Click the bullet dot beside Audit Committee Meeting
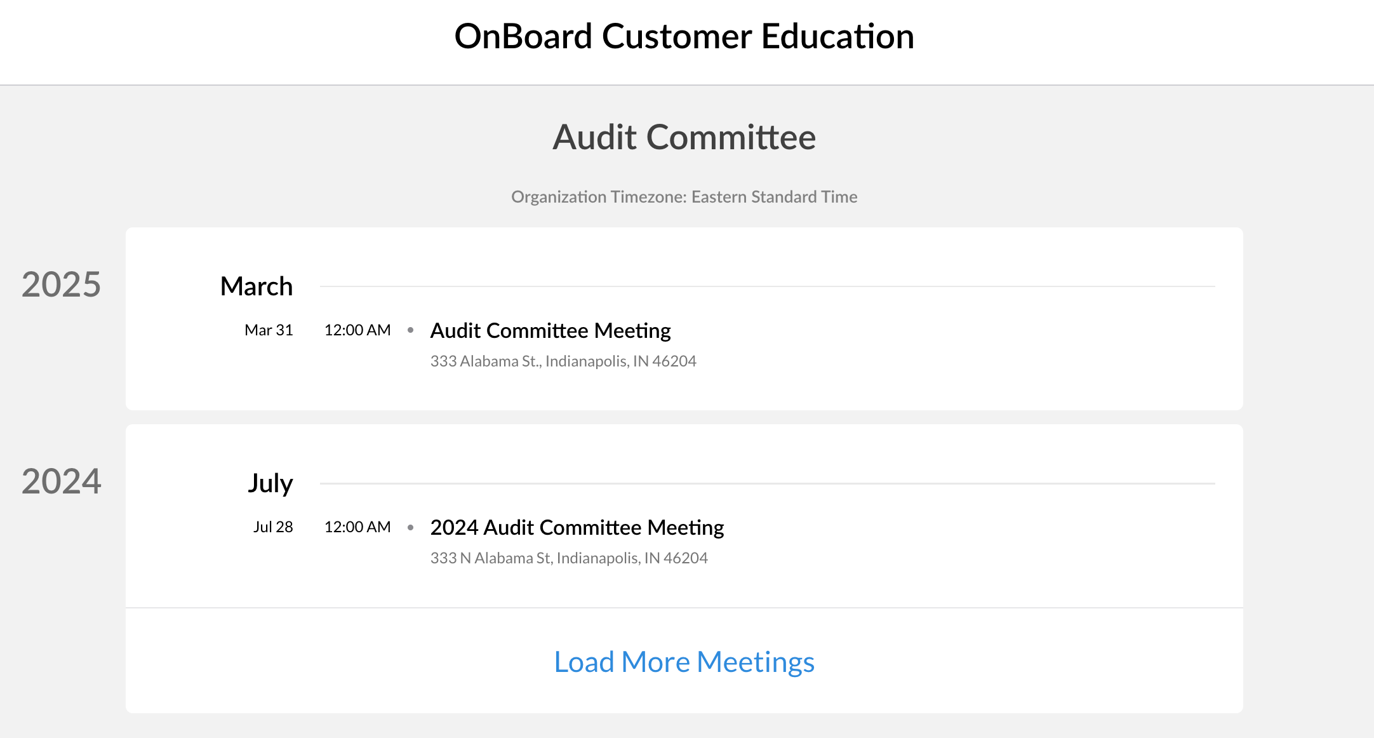The image size is (1374, 738). tap(411, 330)
